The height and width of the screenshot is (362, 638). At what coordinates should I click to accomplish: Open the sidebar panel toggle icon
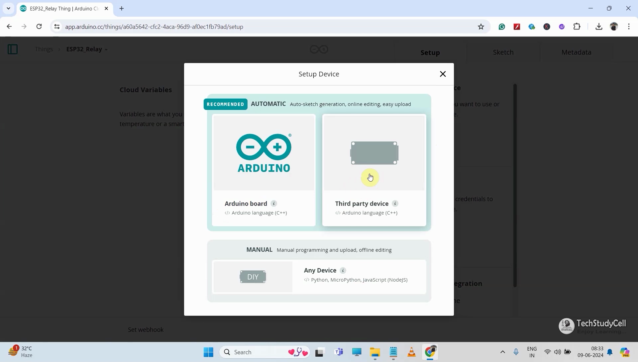(x=12, y=49)
